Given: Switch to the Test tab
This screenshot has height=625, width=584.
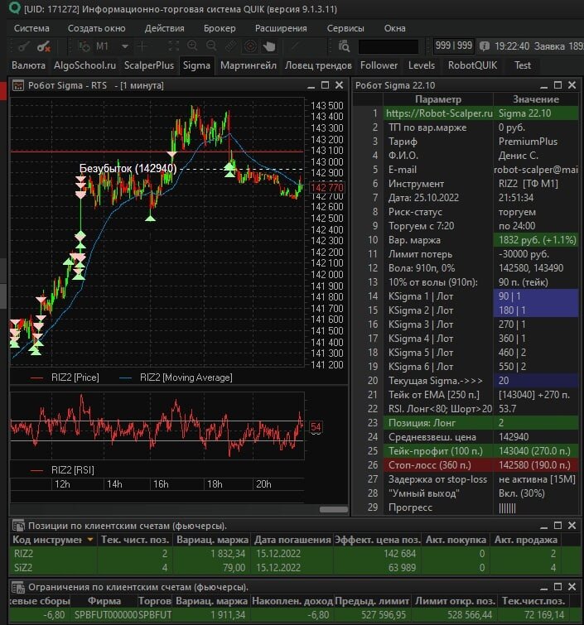Looking at the screenshot, I should (522, 65).
